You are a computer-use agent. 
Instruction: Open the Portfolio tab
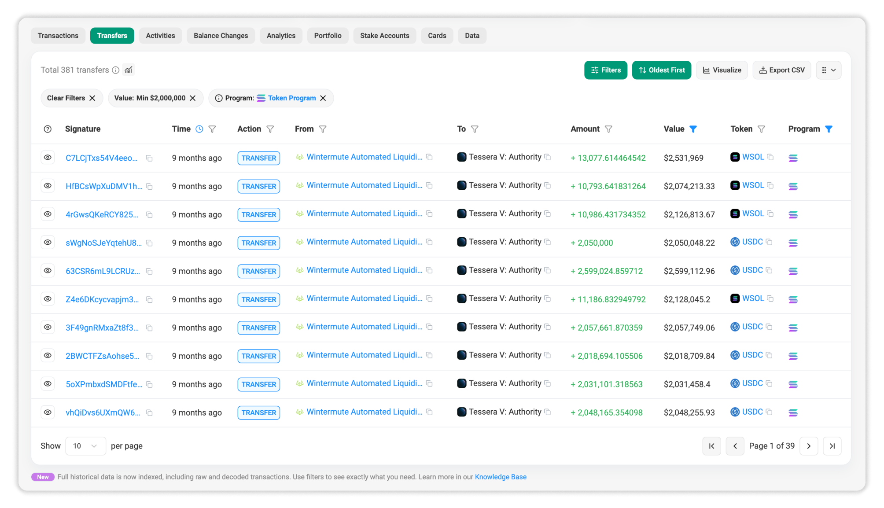pos(328,36)
